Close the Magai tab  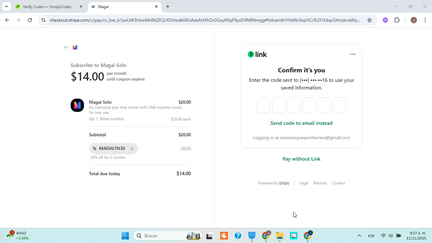click(156, 7)
